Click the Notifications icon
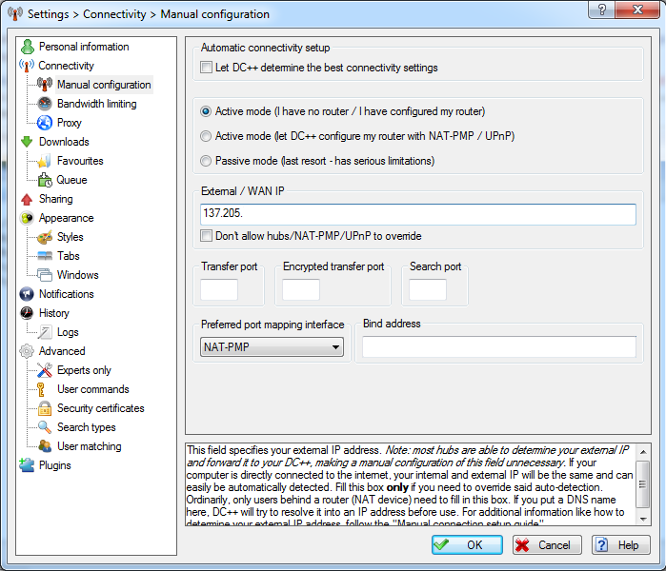The image size is (666, 571). coord(27,294)
